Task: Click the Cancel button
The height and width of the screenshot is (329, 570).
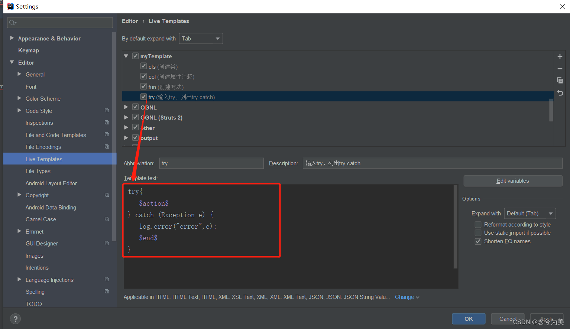Action: click(x=508, y=319)
